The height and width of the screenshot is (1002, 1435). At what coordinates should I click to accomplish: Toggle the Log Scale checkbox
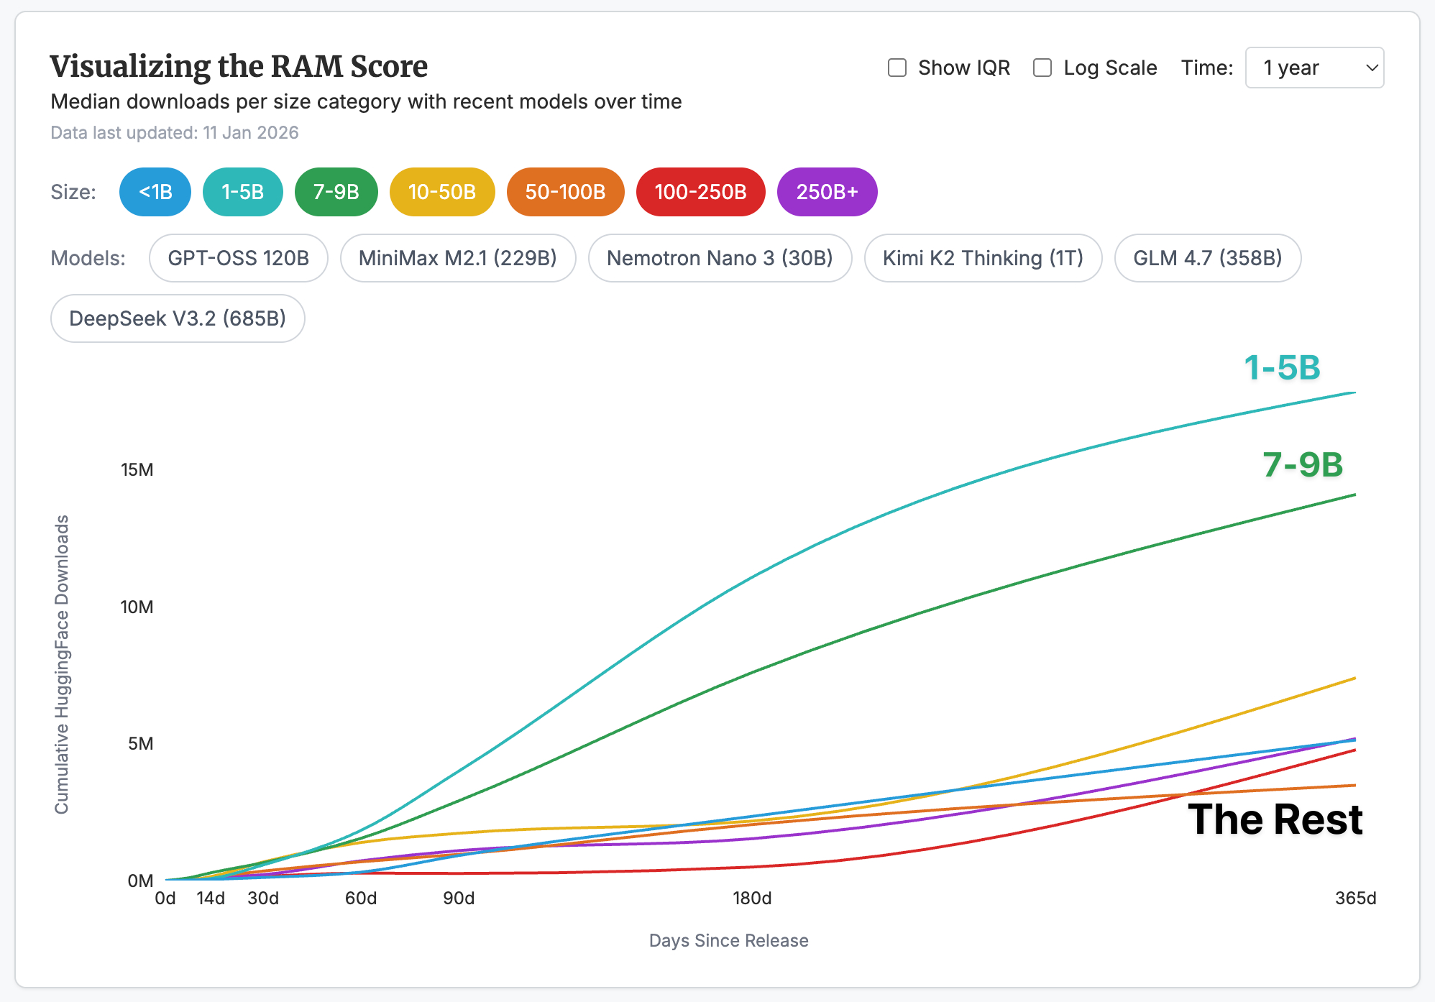coord(1042,68)
